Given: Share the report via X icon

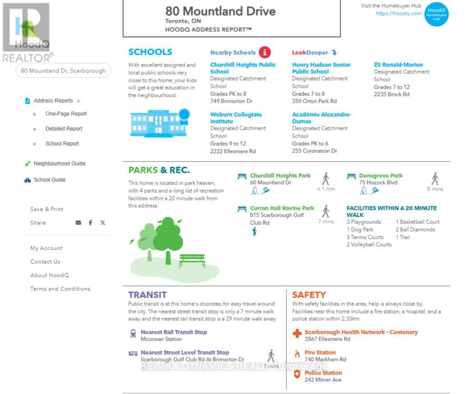Looking at the screenshot, I should pyautogui.click(x=103, y=223).
